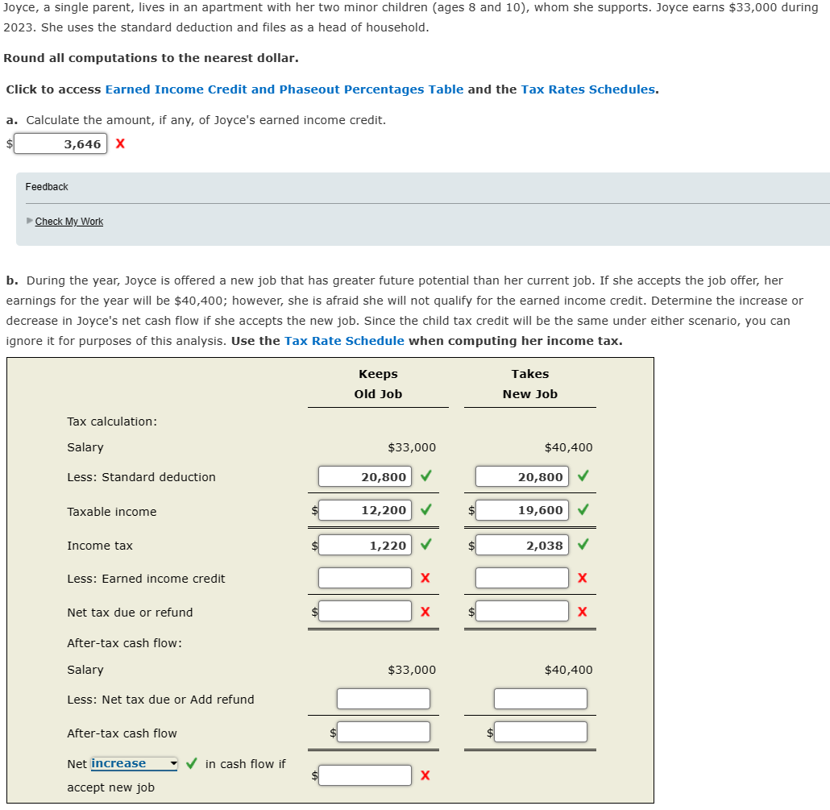Click the red X beside the net cash flow field

tap(425, 775)
